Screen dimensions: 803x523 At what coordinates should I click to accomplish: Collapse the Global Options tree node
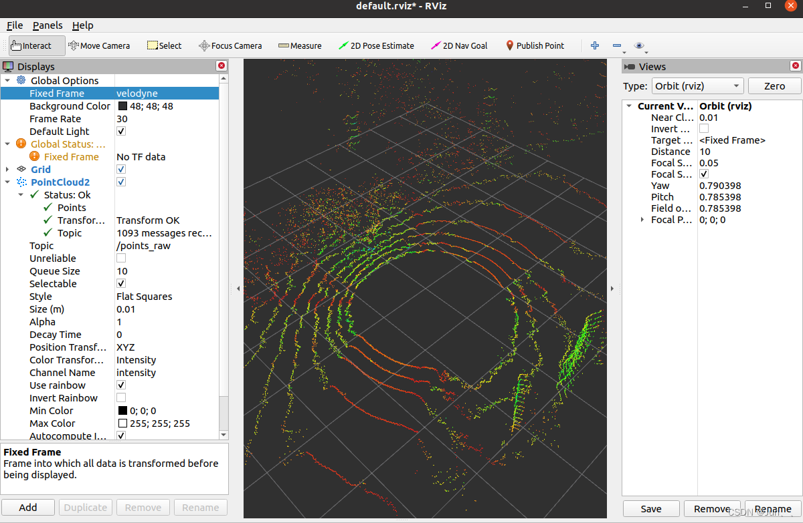click(x=7, y=81)
